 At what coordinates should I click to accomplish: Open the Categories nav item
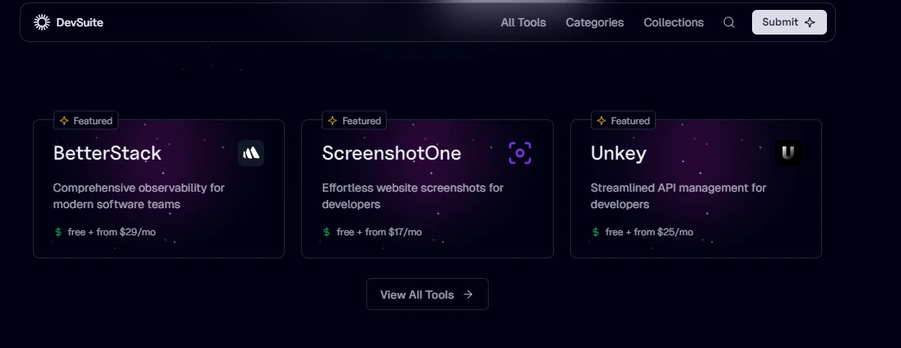click(x=595, y=22)
